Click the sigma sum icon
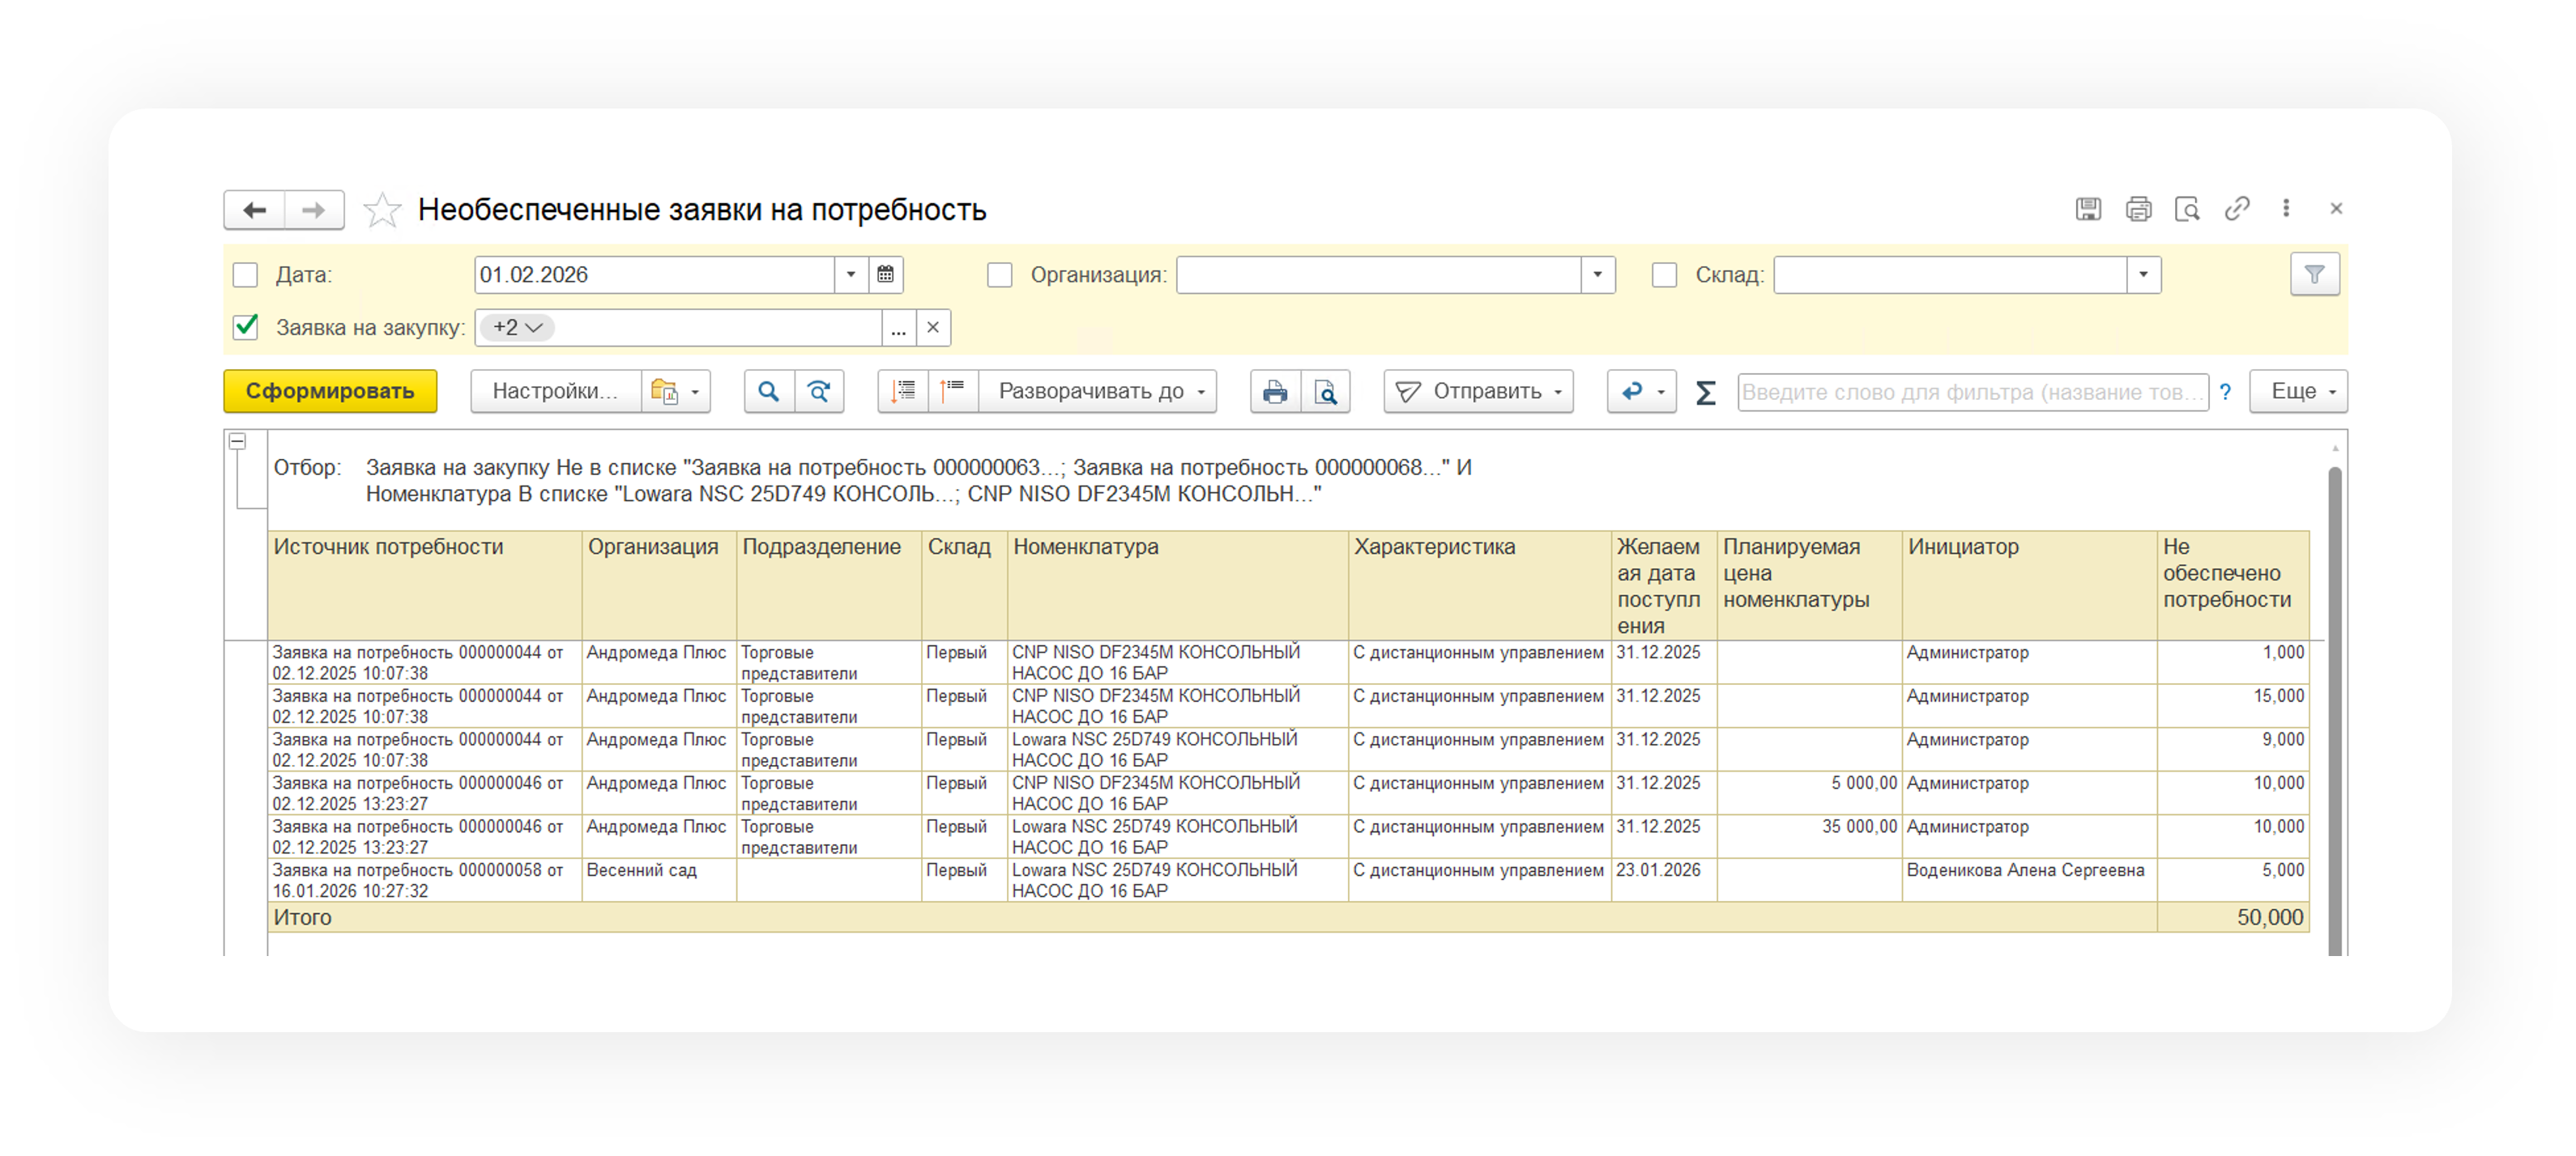The width and height of the screenshot is (2576, 1156). 1706,393
